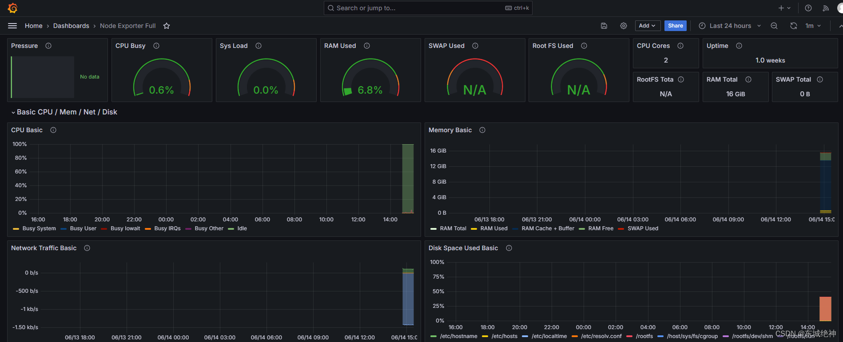Show info for CPU Busy panel
843x342 pixels.
tap(156, 46)
